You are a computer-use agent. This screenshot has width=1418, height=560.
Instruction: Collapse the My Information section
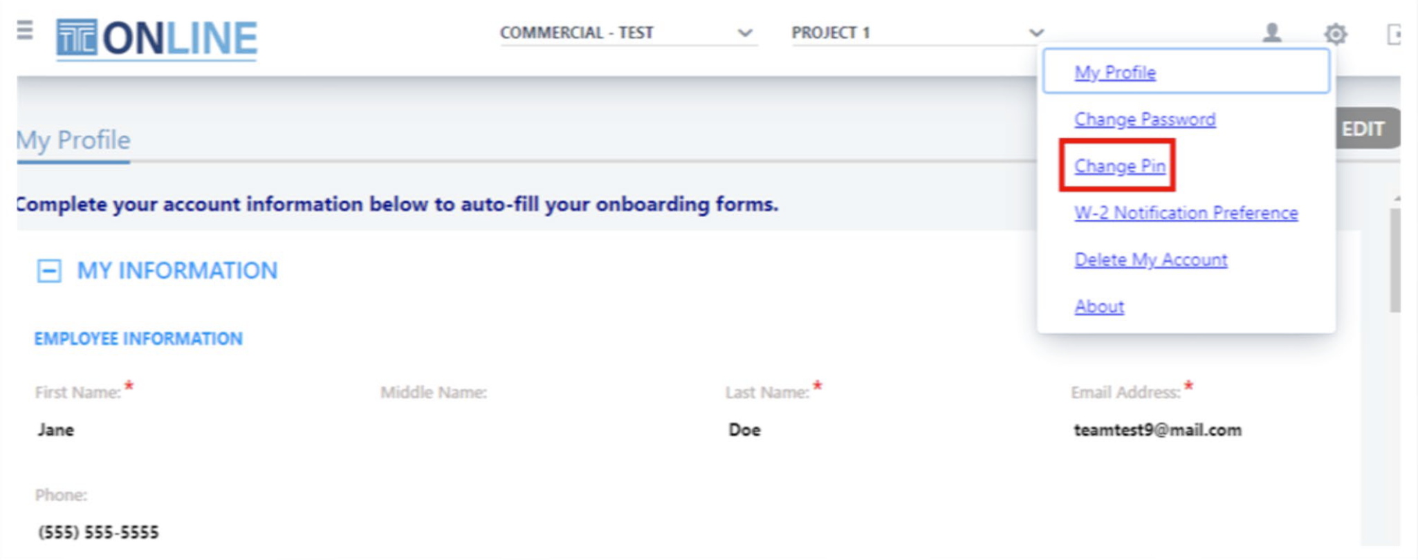tap(49, 270)
